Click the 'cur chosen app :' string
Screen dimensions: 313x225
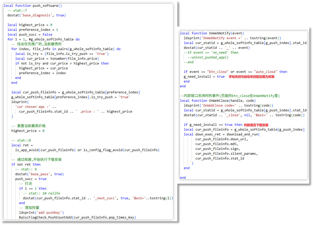tap(33, 107)
